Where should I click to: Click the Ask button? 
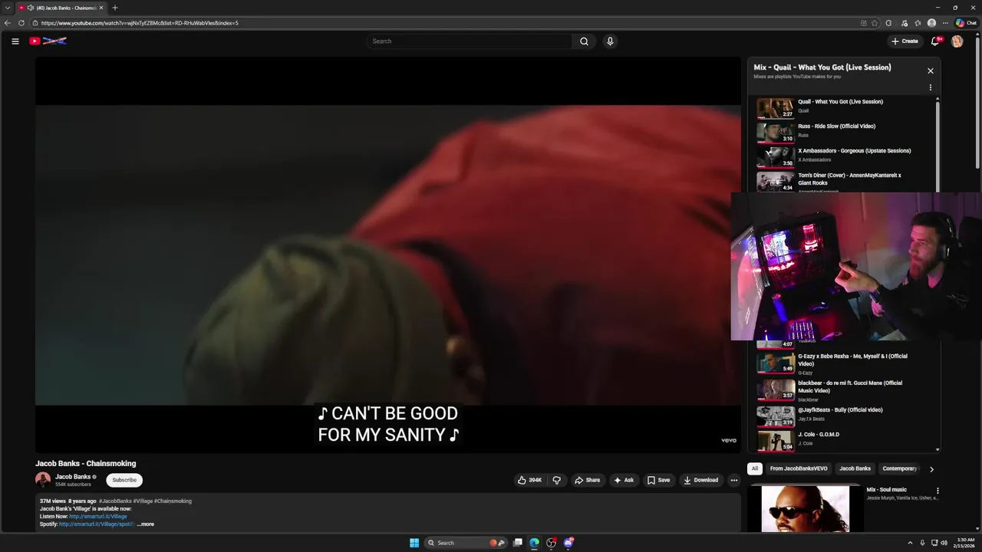coord(624,480)
